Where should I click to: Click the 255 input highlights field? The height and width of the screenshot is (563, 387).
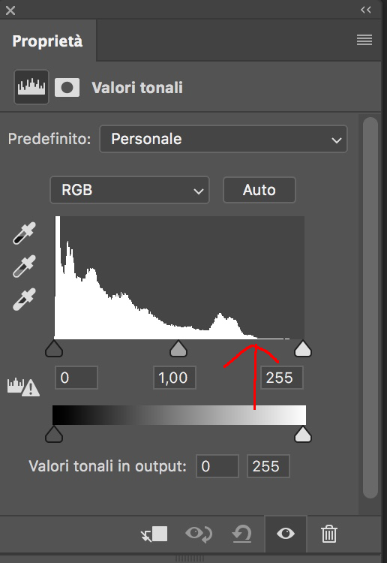(282, 378)
